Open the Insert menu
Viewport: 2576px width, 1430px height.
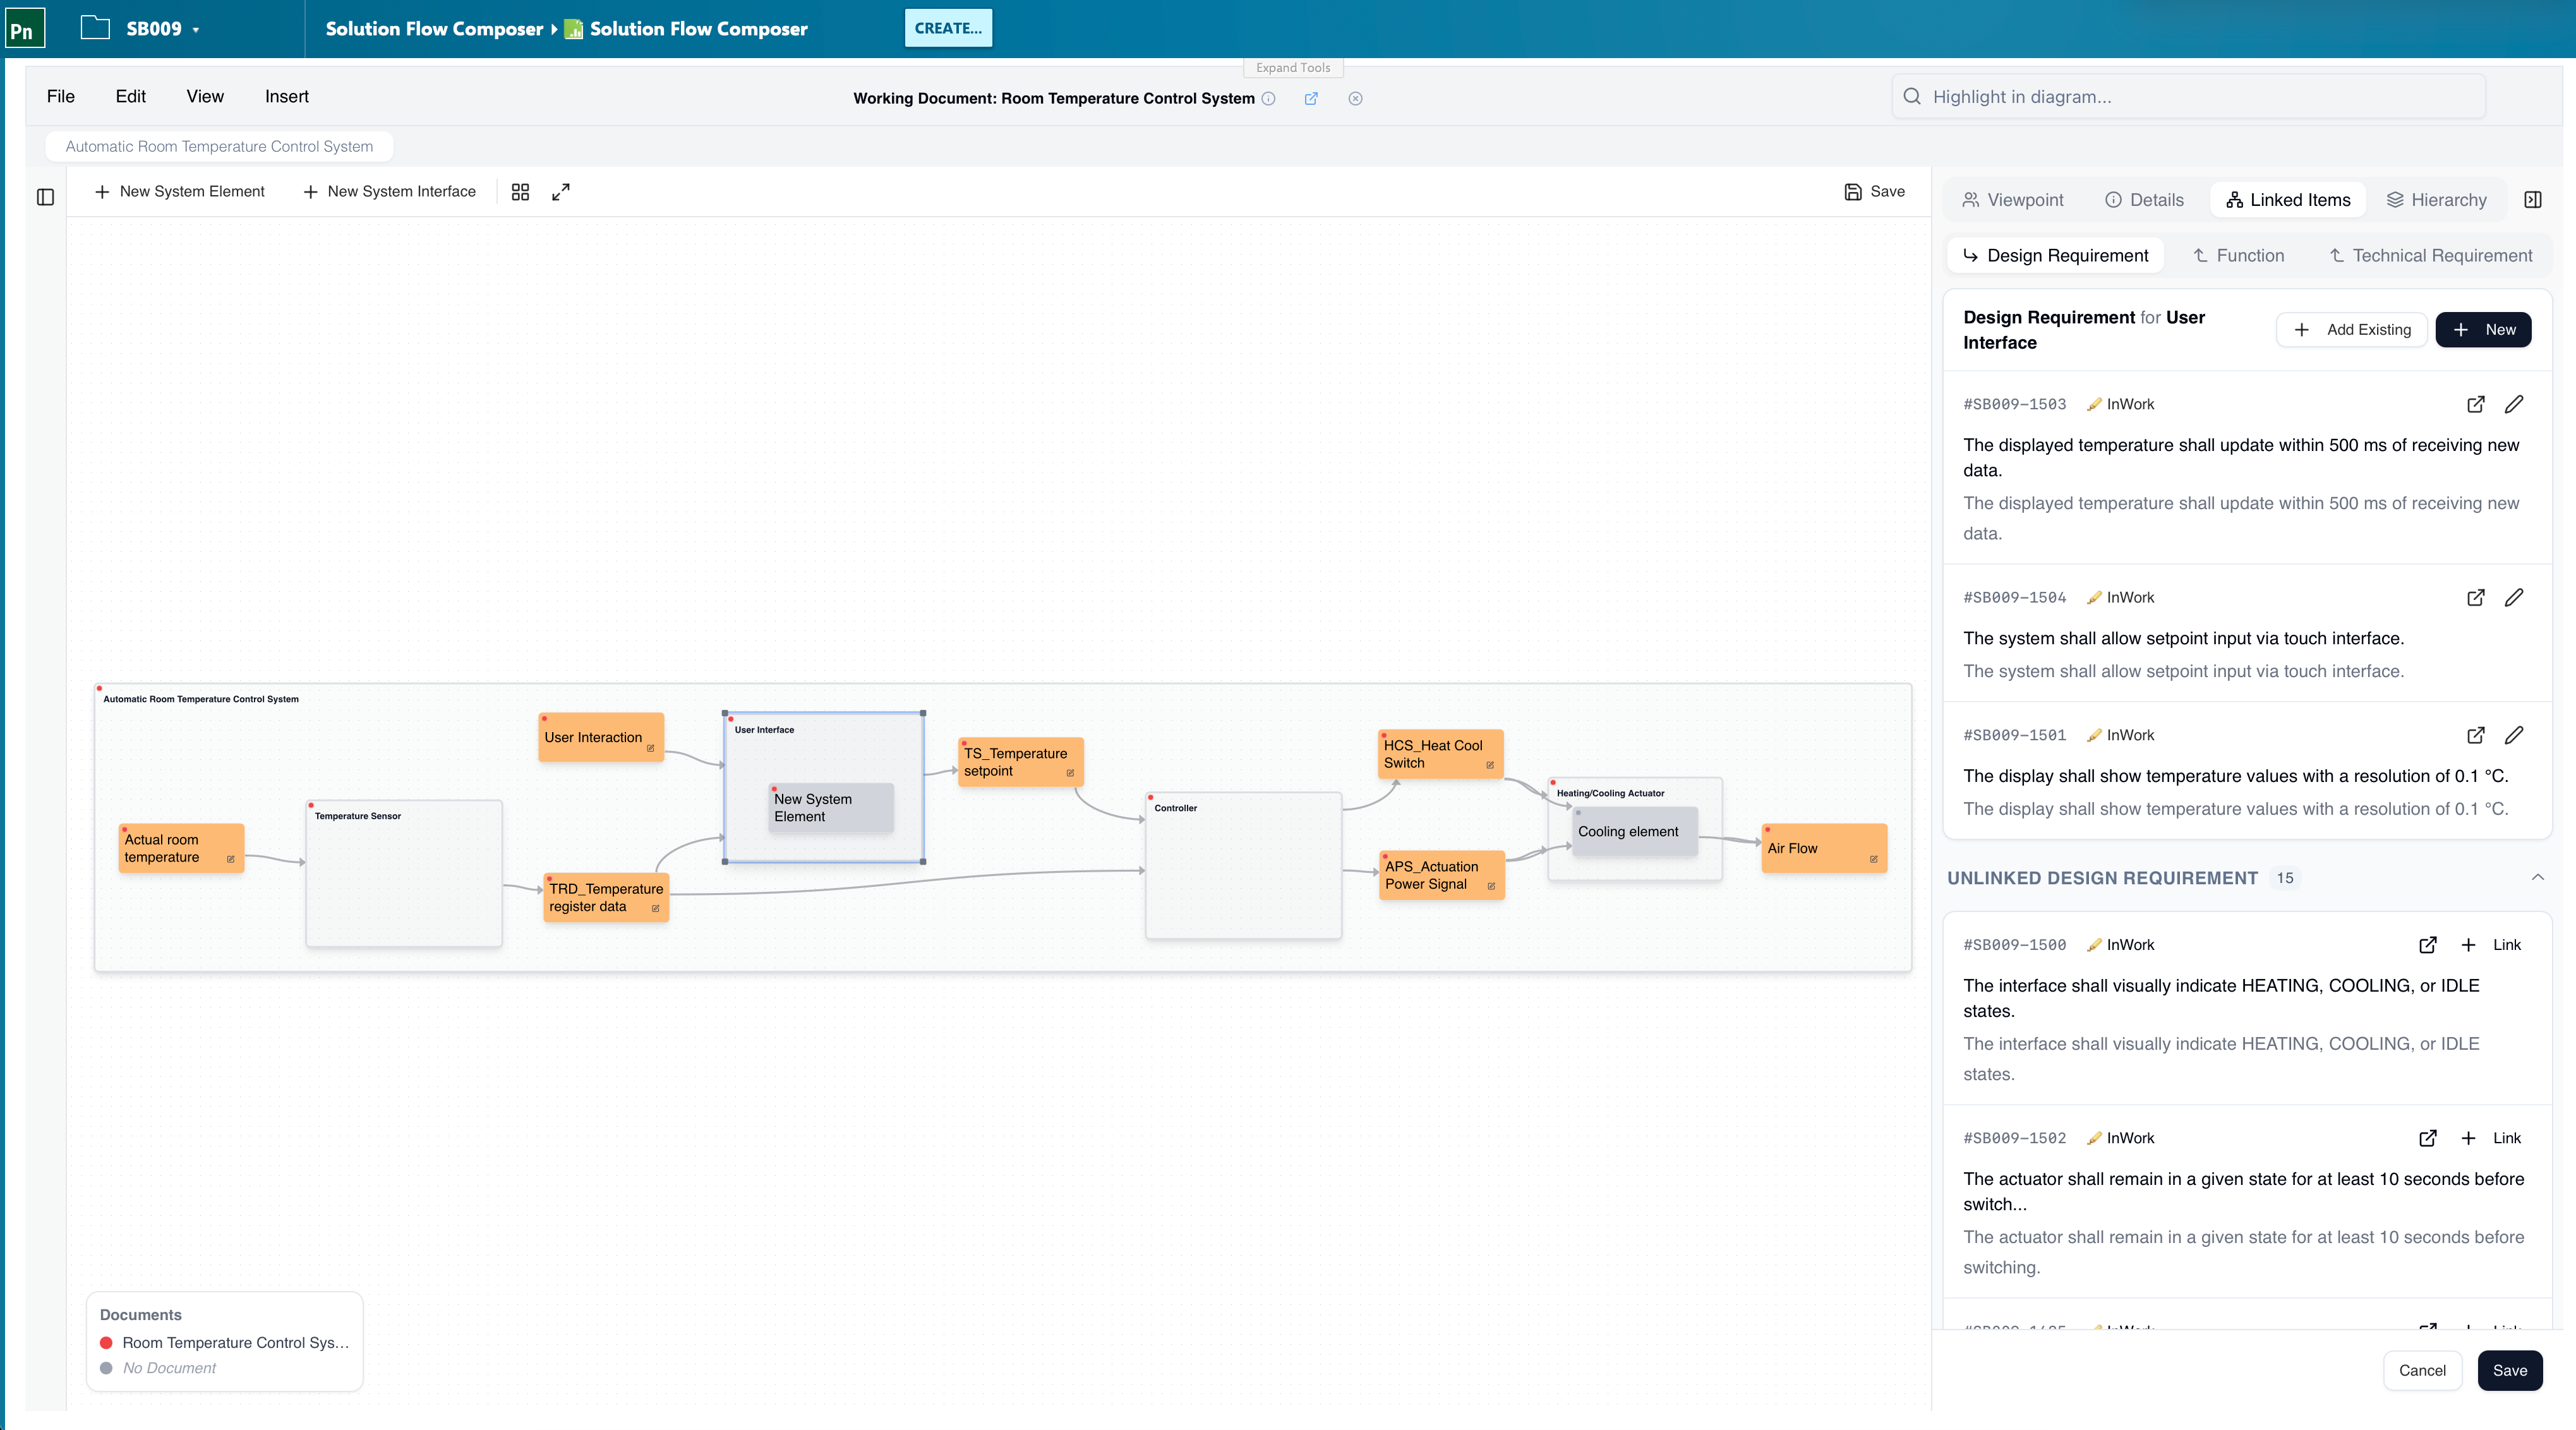click(x=287, y=96)
